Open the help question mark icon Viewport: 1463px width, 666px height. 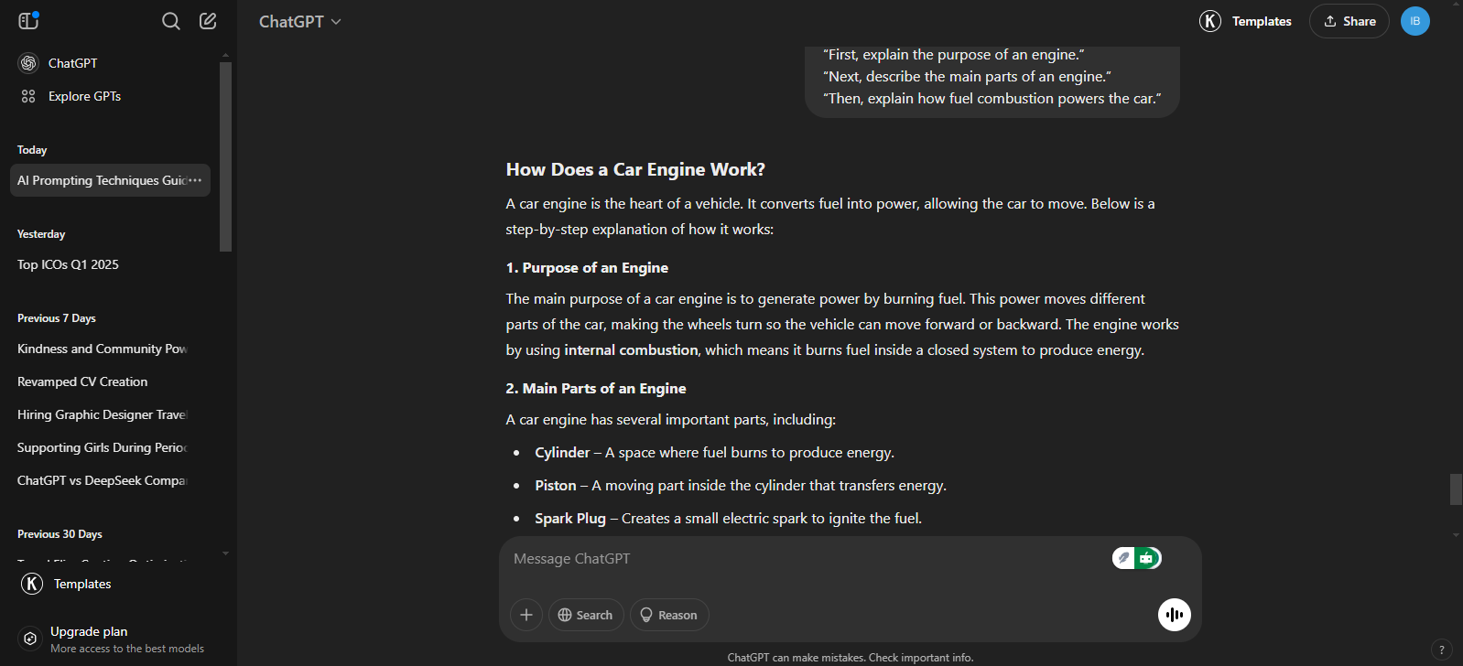(1441, 650)
